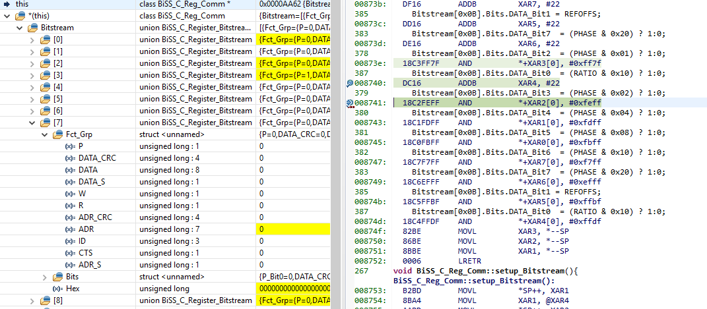707x309 pixels.
Task: Click the MOVL XAR3, *--SP instruction
Action: 513,231
